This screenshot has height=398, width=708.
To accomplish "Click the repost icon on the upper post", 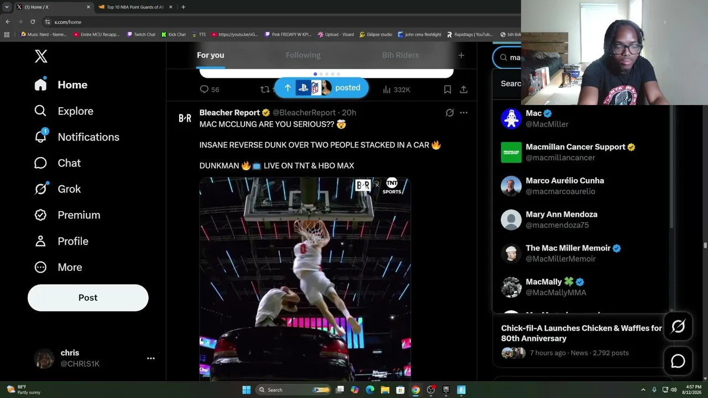I will [265, 89].
